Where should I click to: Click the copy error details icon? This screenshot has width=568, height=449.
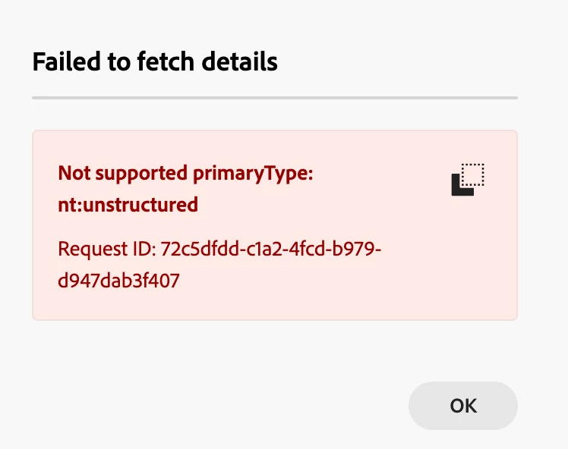pyautogui.click(x=468, y=180)
